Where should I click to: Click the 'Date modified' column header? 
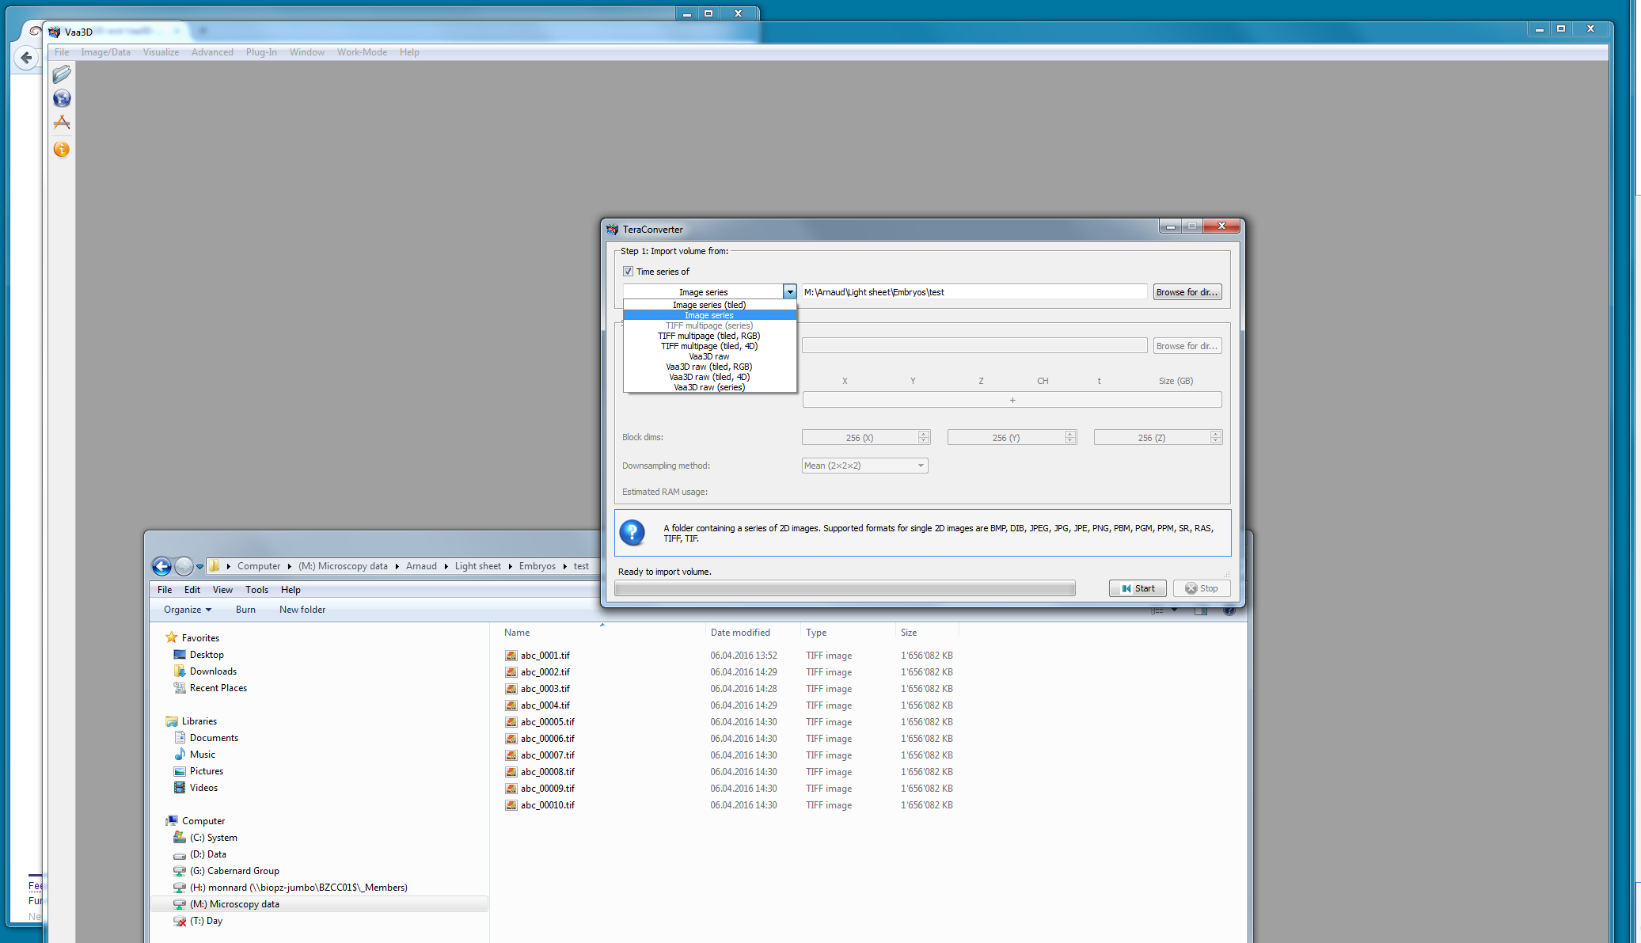point(740,633)
